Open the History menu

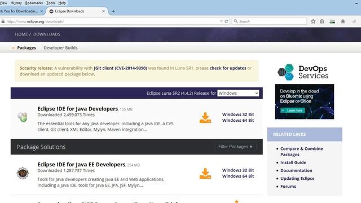(16, 3)
